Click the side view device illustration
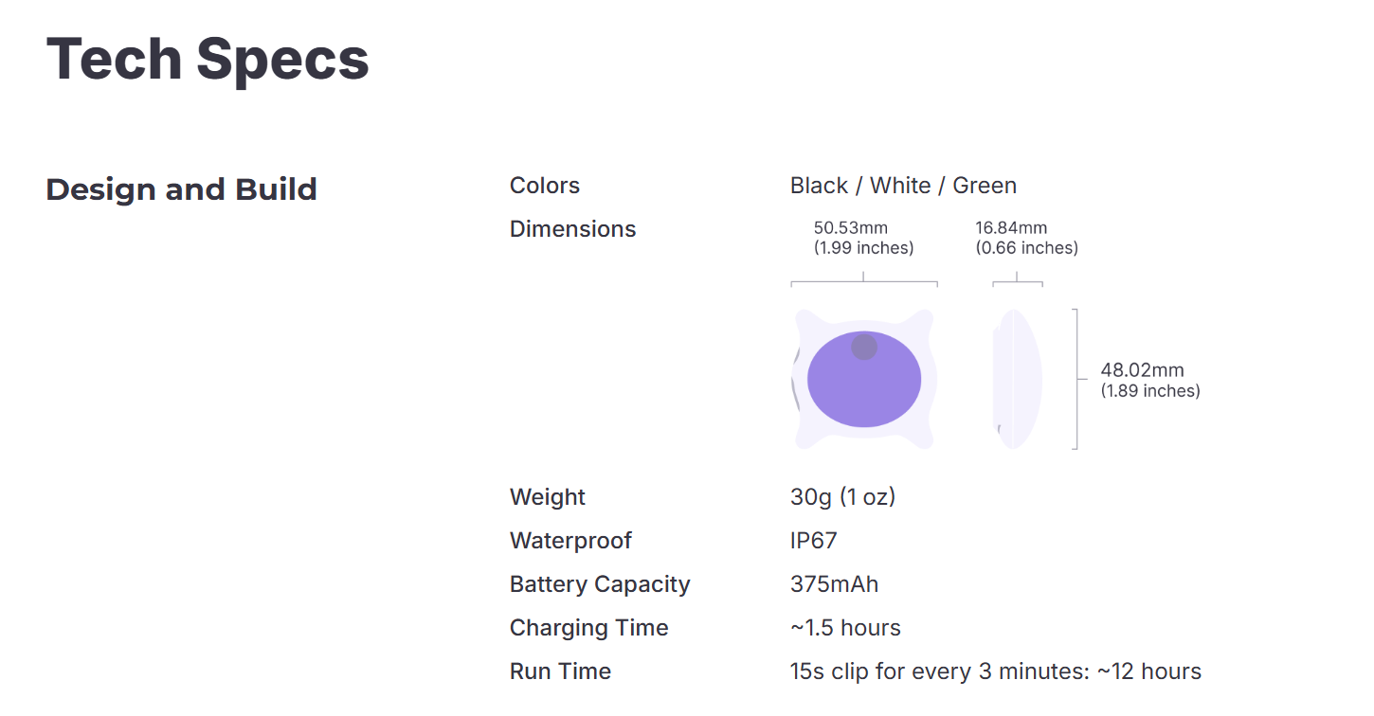Viewport: 1374px width, 716px height. 1018,379
